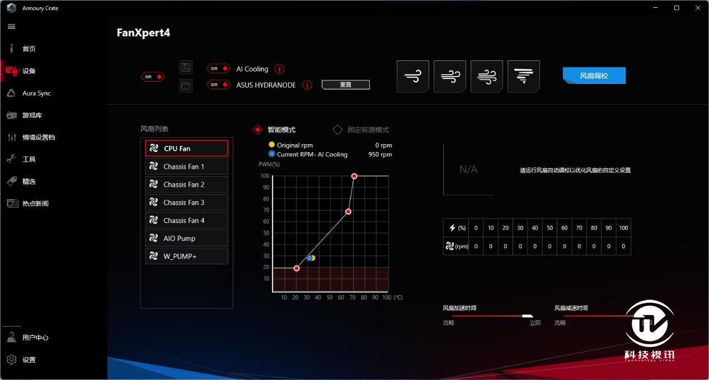Click the AI Cooling snowflake marker on graph

tap(309, 258)
